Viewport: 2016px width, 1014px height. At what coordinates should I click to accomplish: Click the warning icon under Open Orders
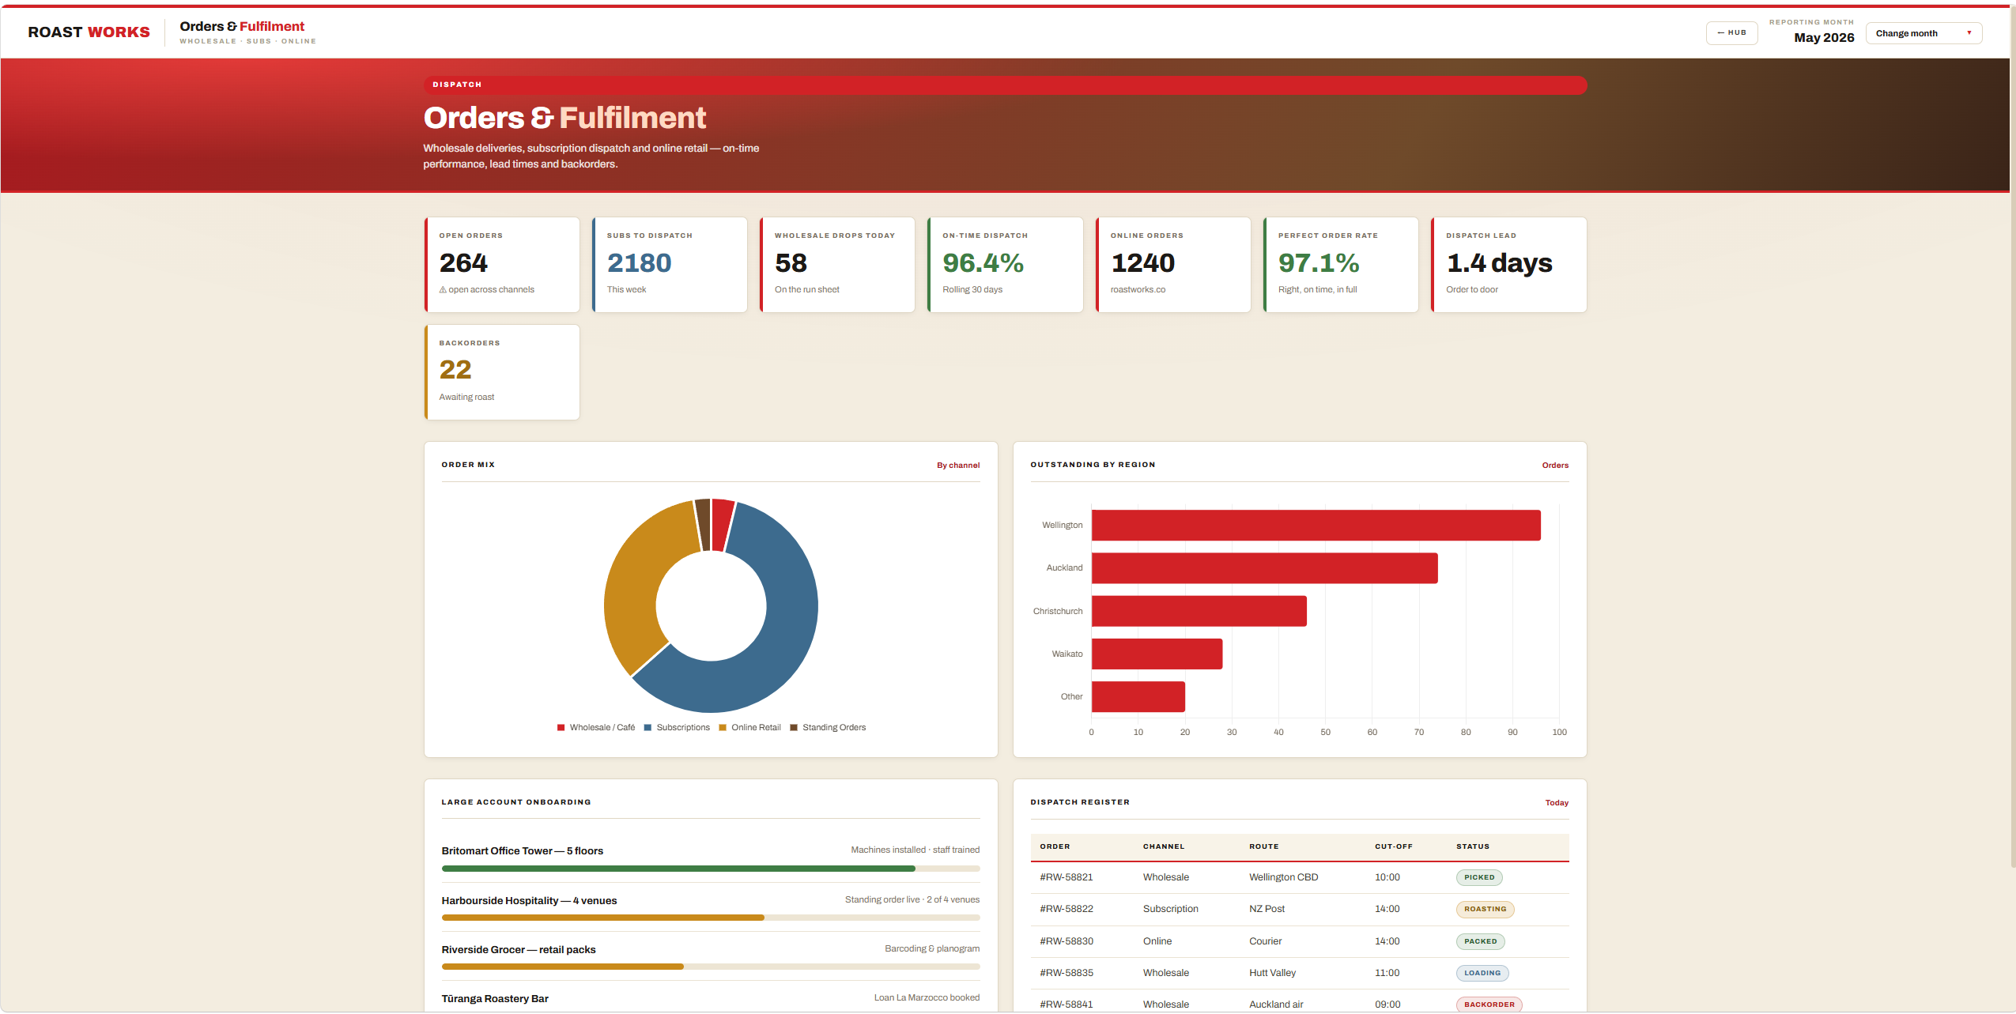443,290
